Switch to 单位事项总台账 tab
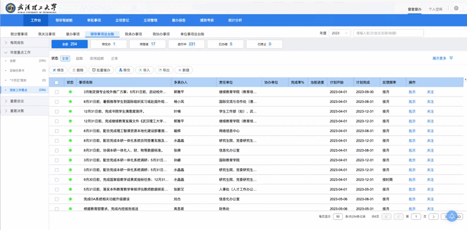Image resolution: width=467 pixels, height=230 pixels. [192, 34]
